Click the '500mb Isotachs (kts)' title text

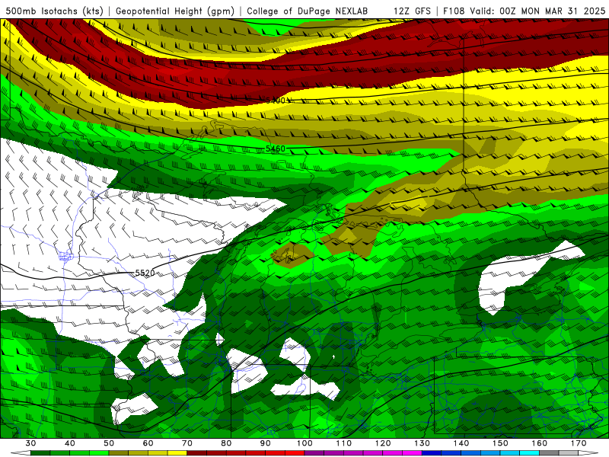coord(55,11)
